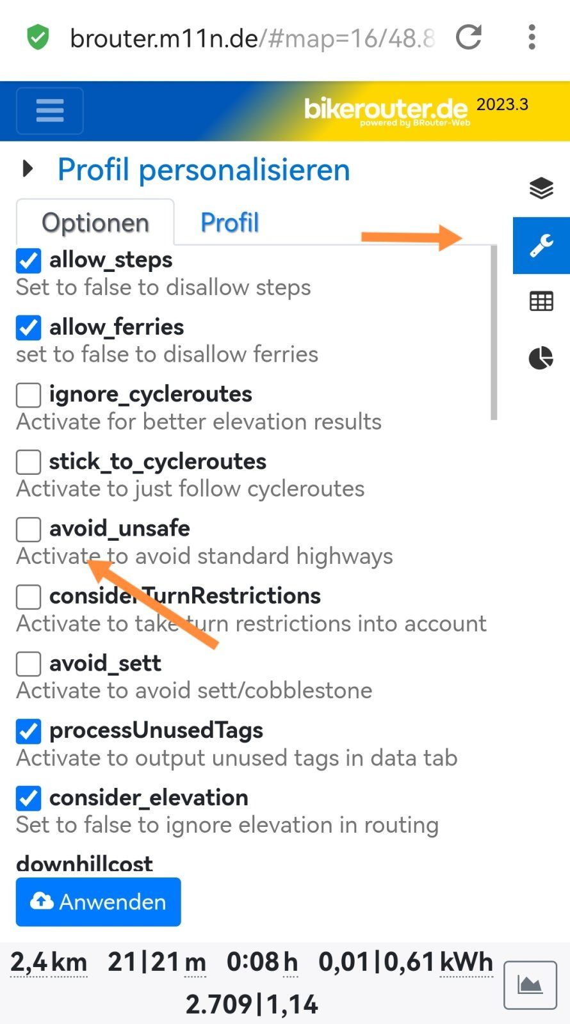Viewport: 570px width, 1024px height.
Task: Collapse the Profil personalisieren triangle
Action: pos(28,169)
